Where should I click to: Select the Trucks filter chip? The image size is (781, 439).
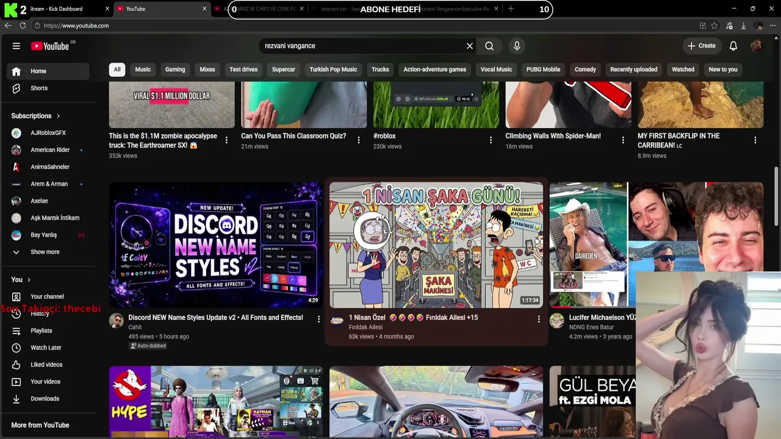pyautogui.click(x=380, y=70)
